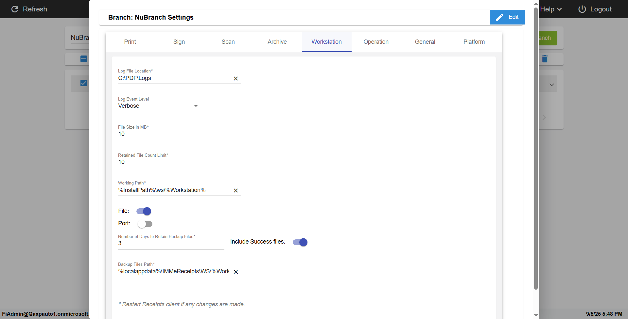Click the File Size in MB field
Image resolution: width=628 pixels, height=319 pixels.
pos(154,134)
